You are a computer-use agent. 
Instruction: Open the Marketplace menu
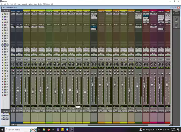tap(47, 4)
